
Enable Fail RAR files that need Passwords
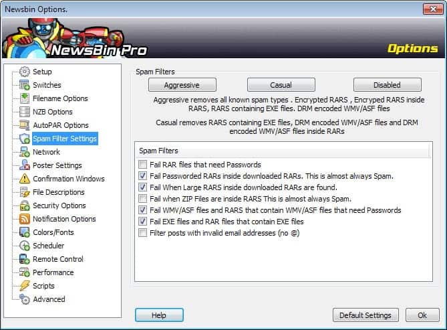(x=142, y=164)
